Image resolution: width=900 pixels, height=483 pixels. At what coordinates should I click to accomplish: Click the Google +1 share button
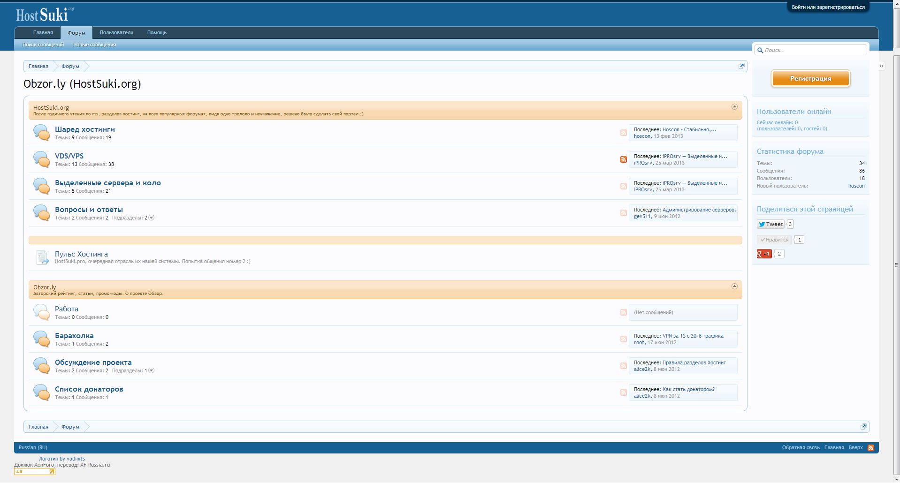click(x=764, y=254)
